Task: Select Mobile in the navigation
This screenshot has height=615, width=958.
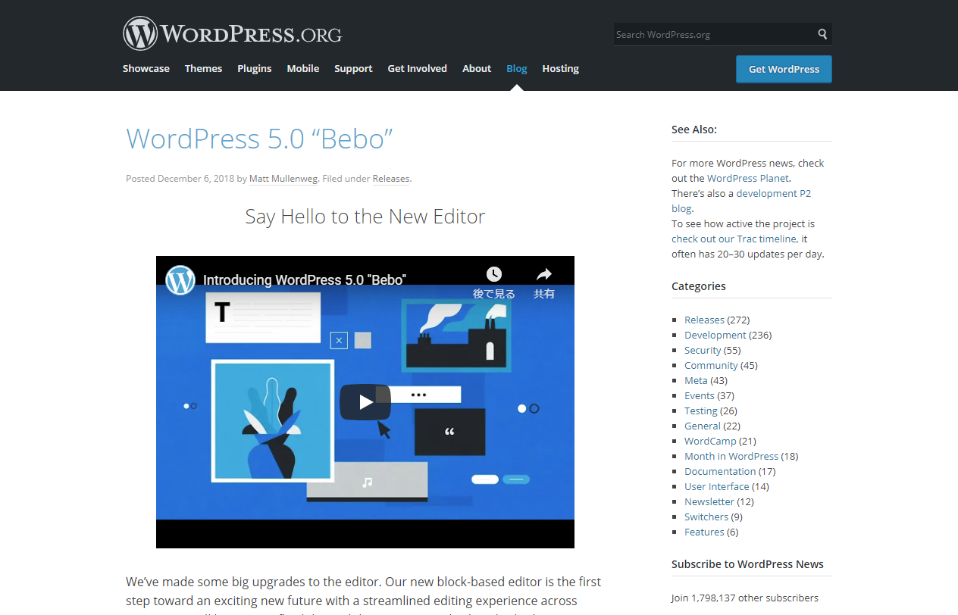Action: click(x=303, y=68)
